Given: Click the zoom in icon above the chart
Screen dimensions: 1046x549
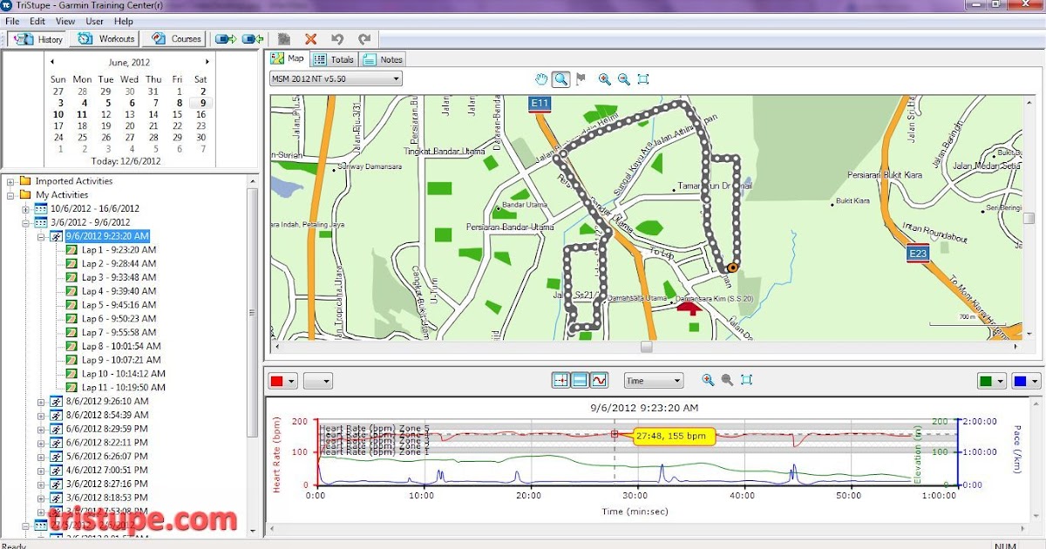Looking at the screenshot, I should 706,380.
